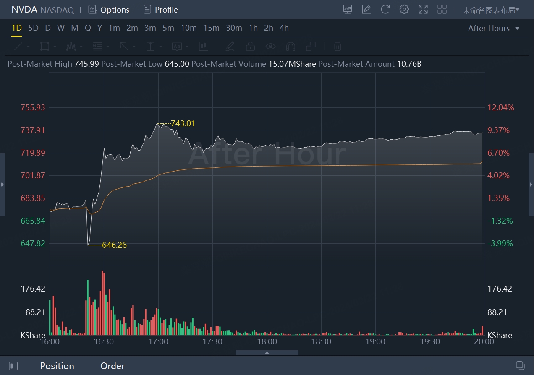Switch to the W weekly timeframe
Image resolution: width=534 pixels, height=375 pixels.
click(61, 28)
